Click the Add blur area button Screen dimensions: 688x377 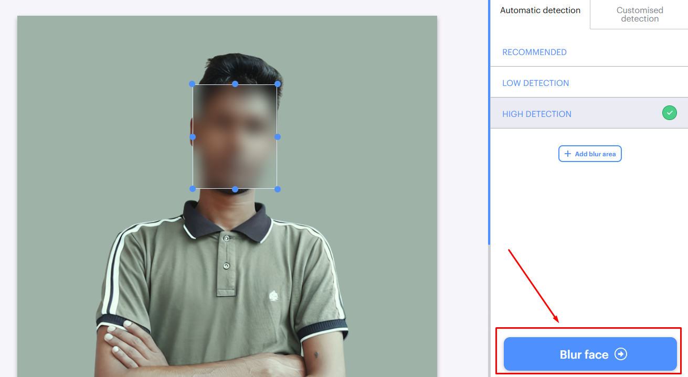[x=590, y=154]
